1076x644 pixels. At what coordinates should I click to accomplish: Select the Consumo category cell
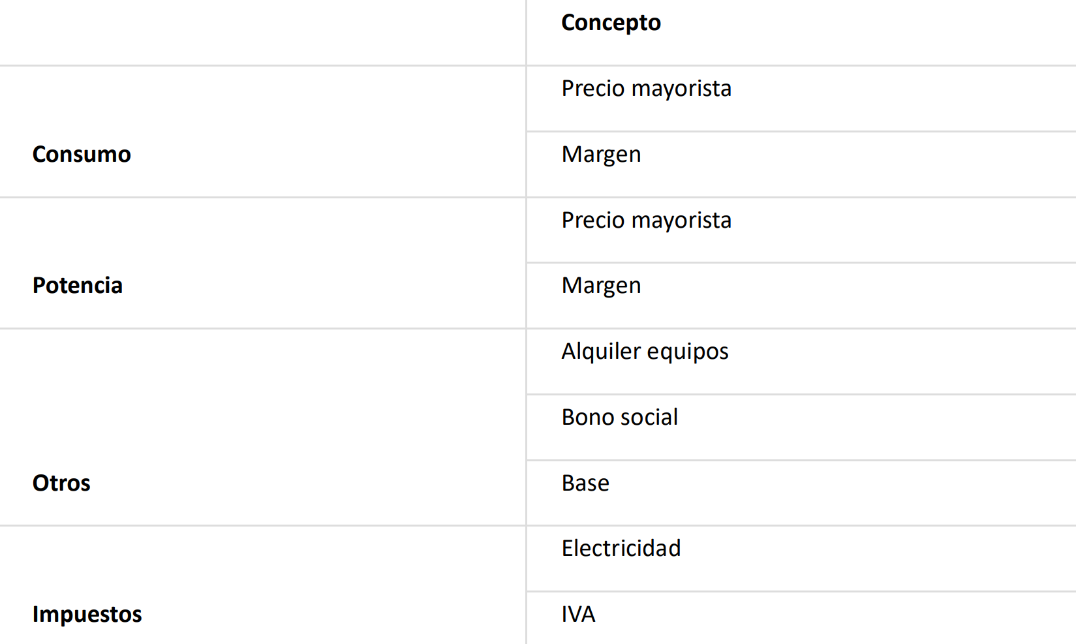tap(82, 155)
